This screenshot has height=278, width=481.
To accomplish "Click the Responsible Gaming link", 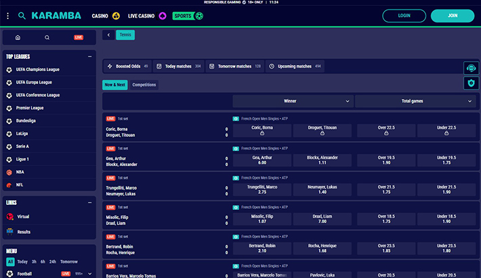I will tap(222, 2).
